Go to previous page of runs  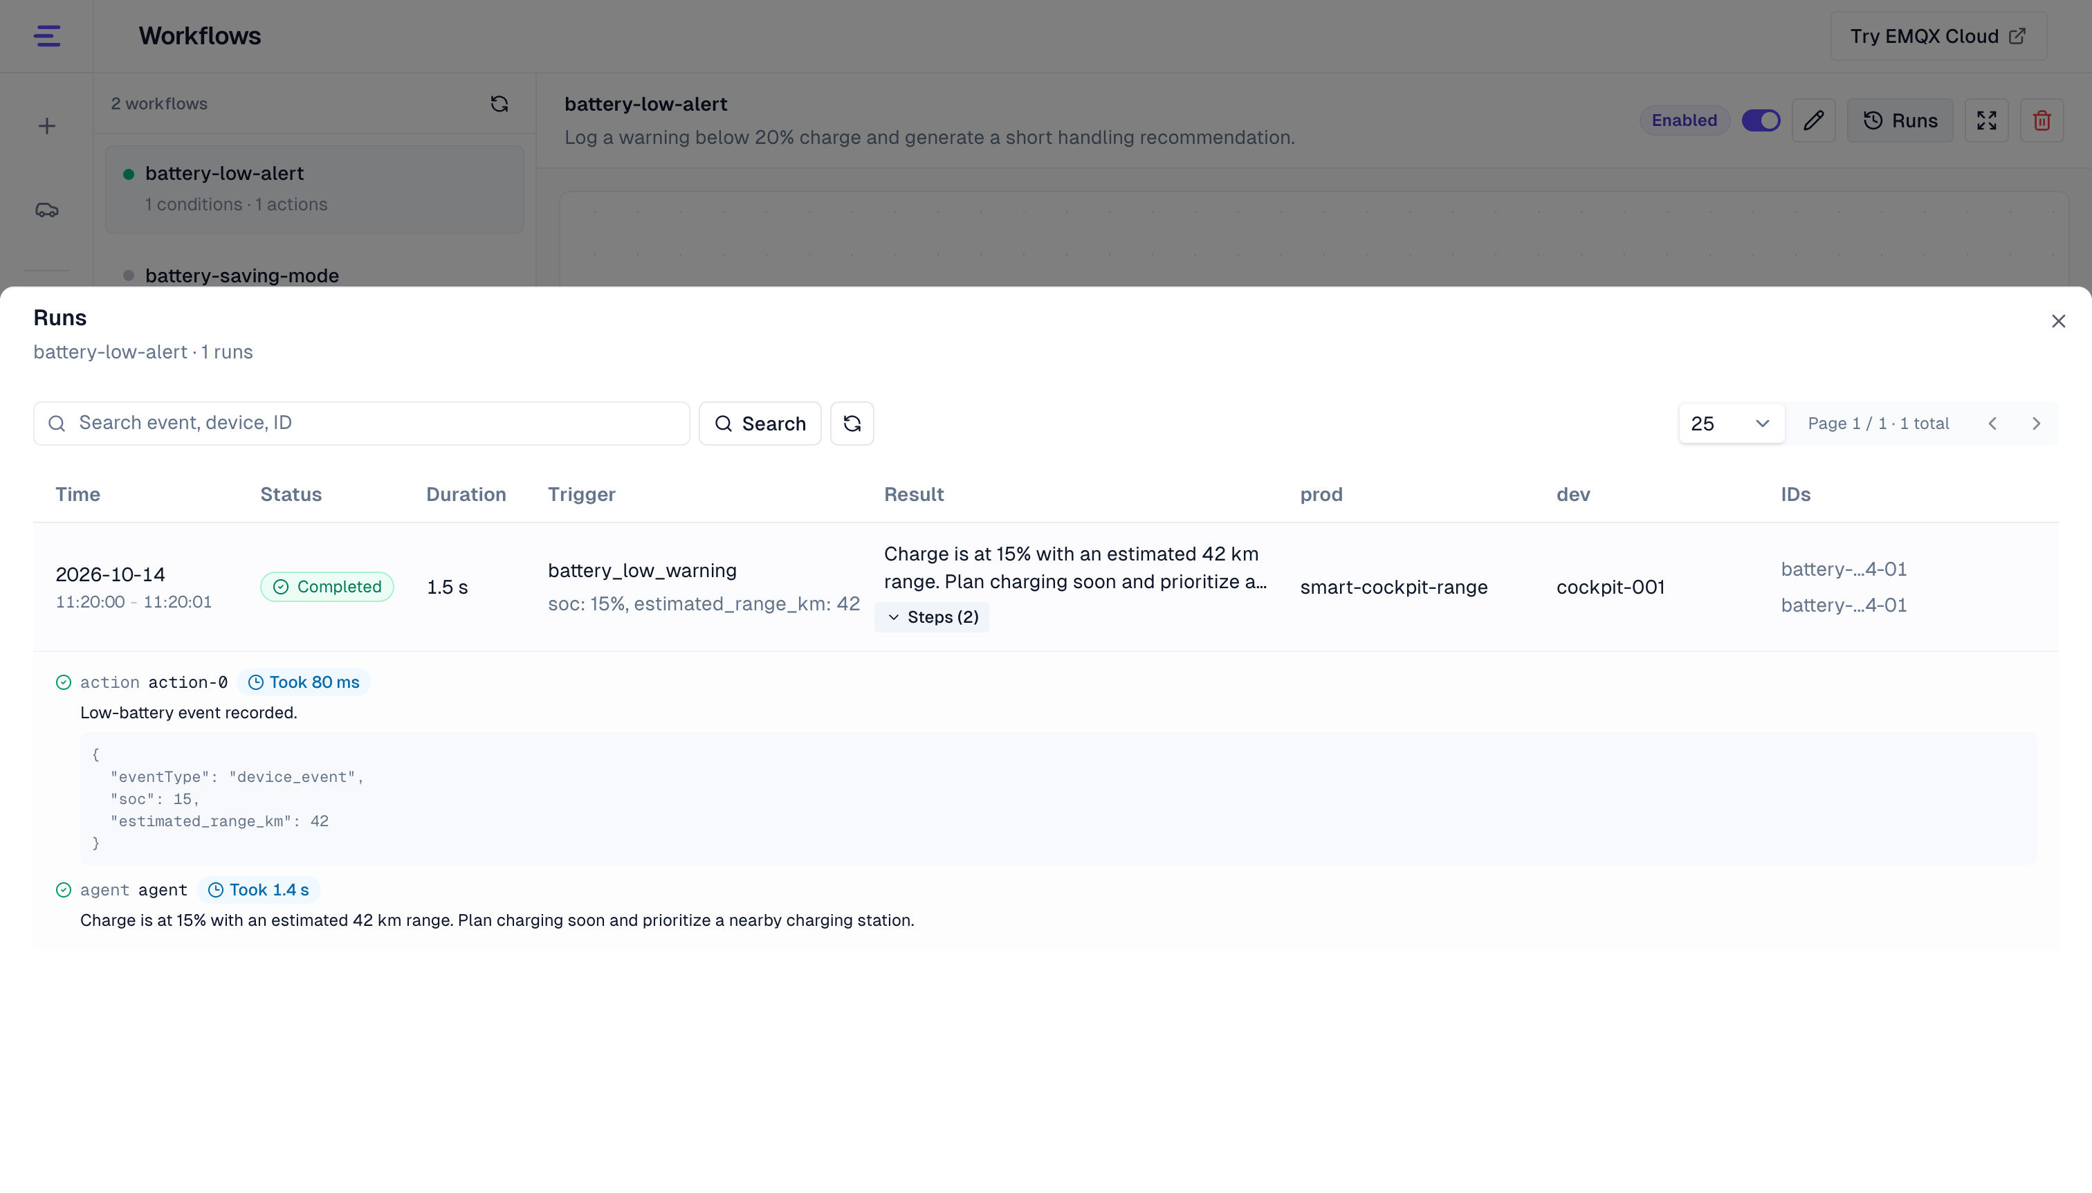(x=1992, y=424)
